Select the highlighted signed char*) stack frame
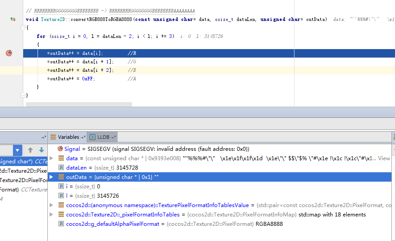The width and height of the screenshot is (395, 241). (24, 162)
